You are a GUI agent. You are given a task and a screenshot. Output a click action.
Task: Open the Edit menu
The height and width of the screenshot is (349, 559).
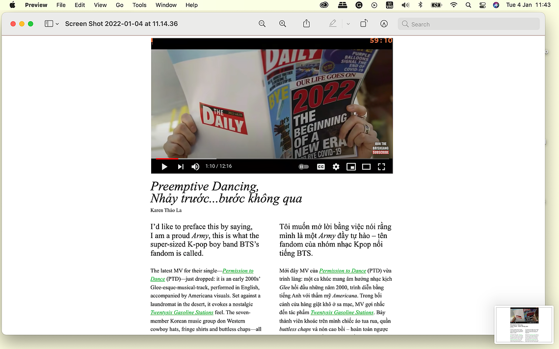[x=80, y=5]
